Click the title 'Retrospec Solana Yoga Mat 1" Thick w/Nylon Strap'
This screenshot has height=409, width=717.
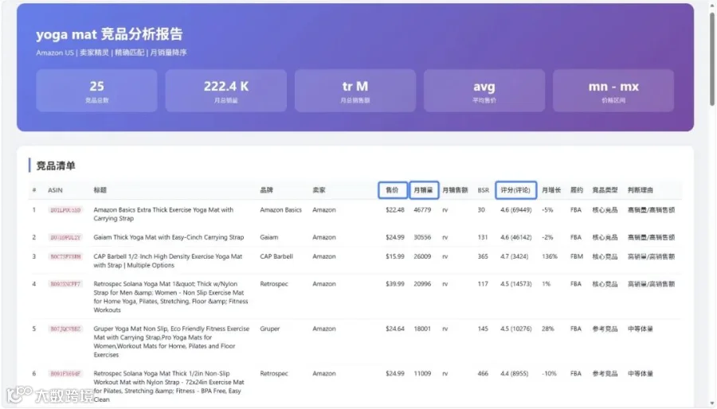[x=170, y=297]
